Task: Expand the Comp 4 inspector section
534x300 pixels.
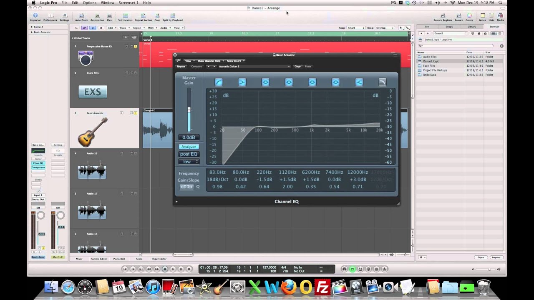Action: click(x=32, y=27)
